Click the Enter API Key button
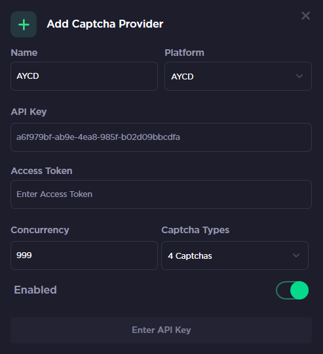 (161, 330)
